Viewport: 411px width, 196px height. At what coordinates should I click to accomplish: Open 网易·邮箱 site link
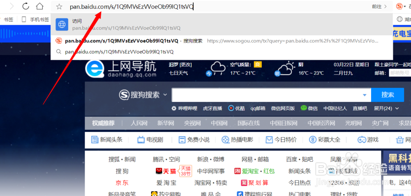pyautogui.click(x=255, y=159)
